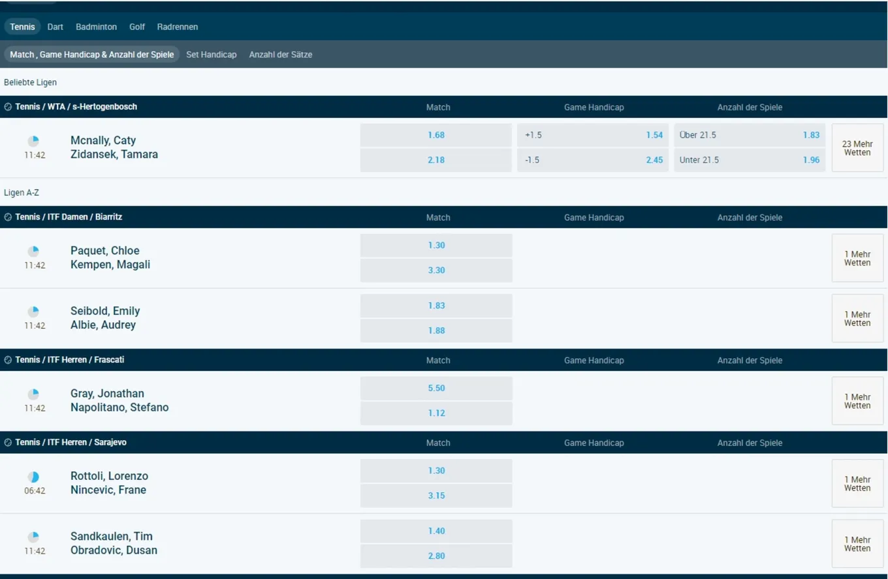This screenshot has height=579, width=888.
Task: Open 1 Mehr Wetten for Sandkaulen vs Obradovic
Action: [x=857, y=544]
